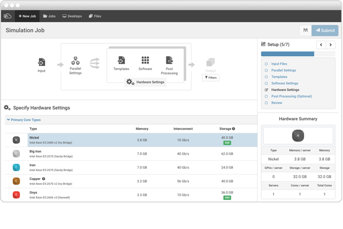Click the Copper info help icon
This screenshot has height=229, width=343.
43,179
